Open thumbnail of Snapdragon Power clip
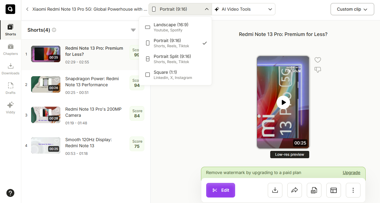The width and height of the screenshot is (380, 203). tap(46, 84)
